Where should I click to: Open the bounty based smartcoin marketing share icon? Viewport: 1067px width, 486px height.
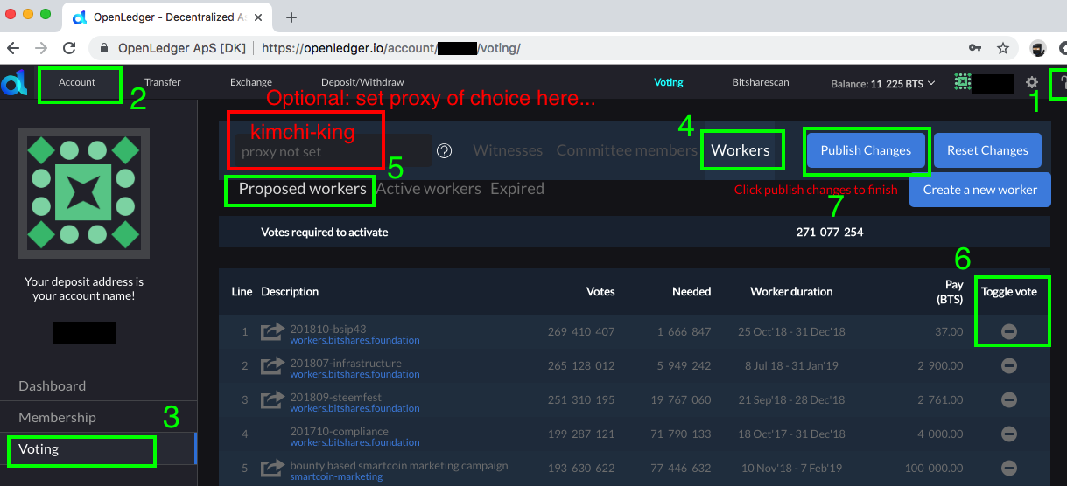pos(273,469)
